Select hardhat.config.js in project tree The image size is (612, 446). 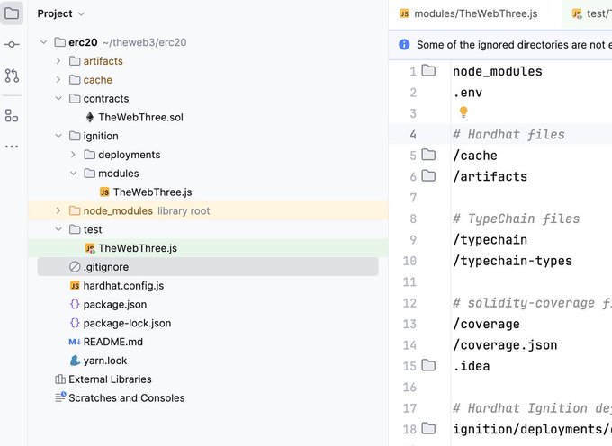tap(123, 286)
